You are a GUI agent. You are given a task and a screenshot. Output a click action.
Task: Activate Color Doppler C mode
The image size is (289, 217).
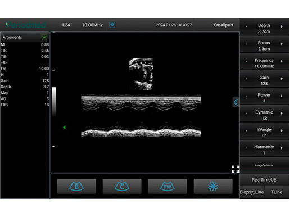[122, 186]
